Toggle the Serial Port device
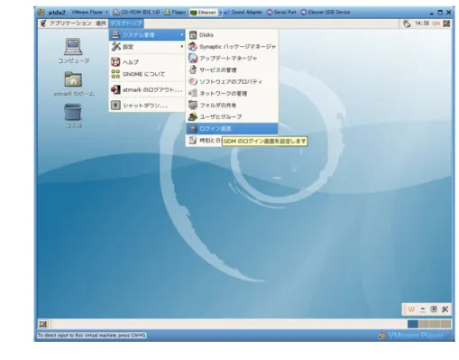459x360 pixels. tap(281, 13)
